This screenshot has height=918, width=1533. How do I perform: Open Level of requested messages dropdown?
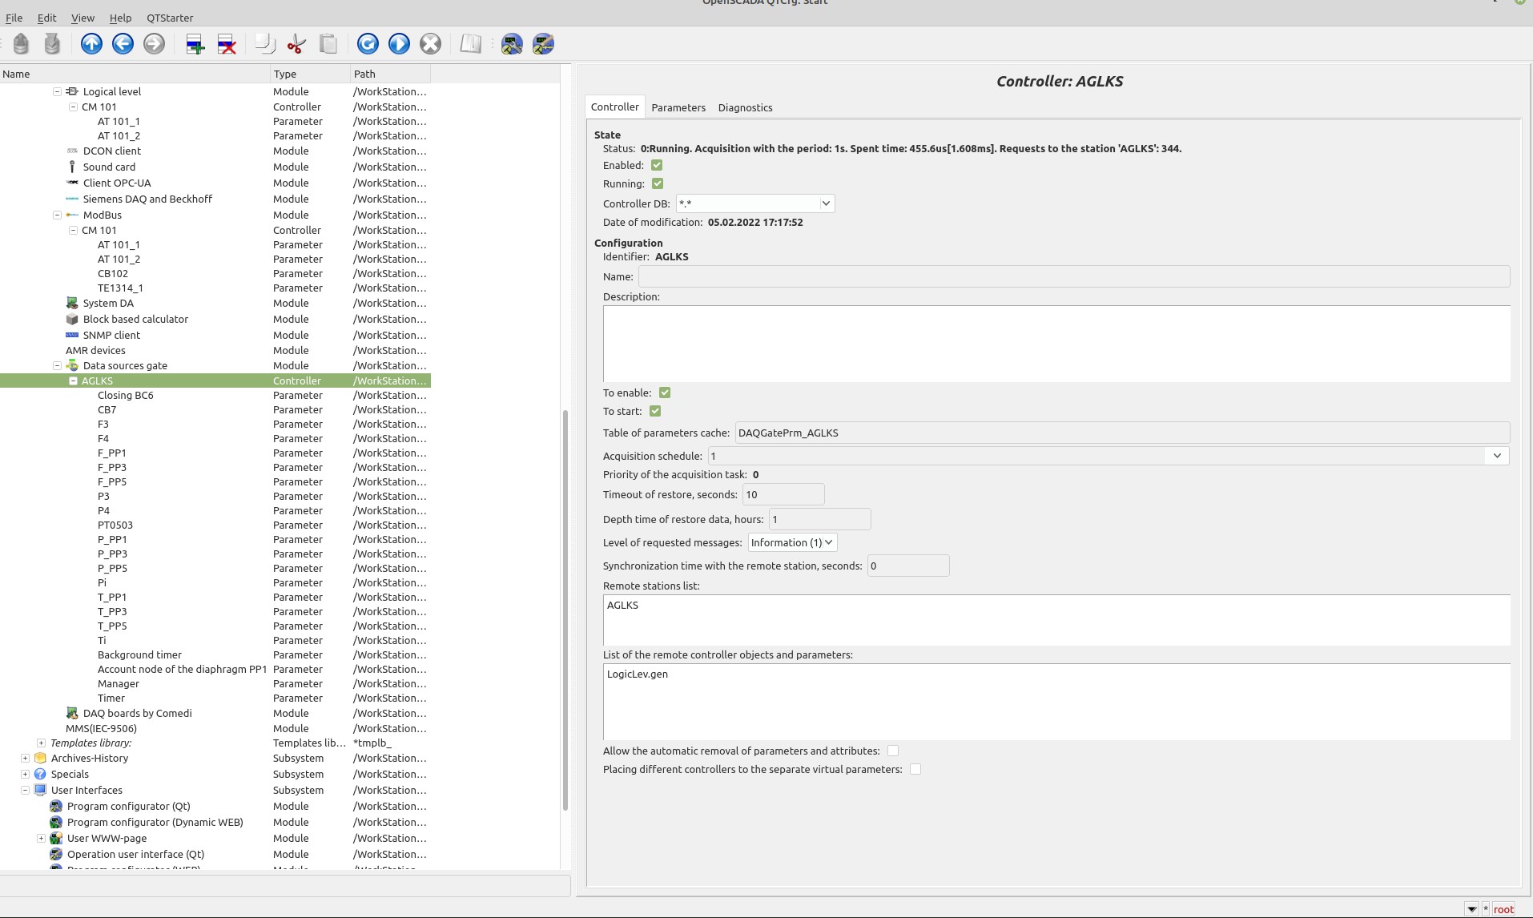[x=791, y=543]
